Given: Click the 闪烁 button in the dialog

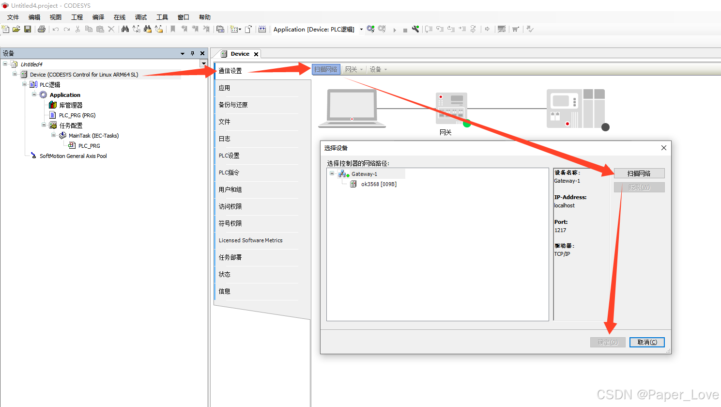Looking at the screenshot, I should 639,188.
